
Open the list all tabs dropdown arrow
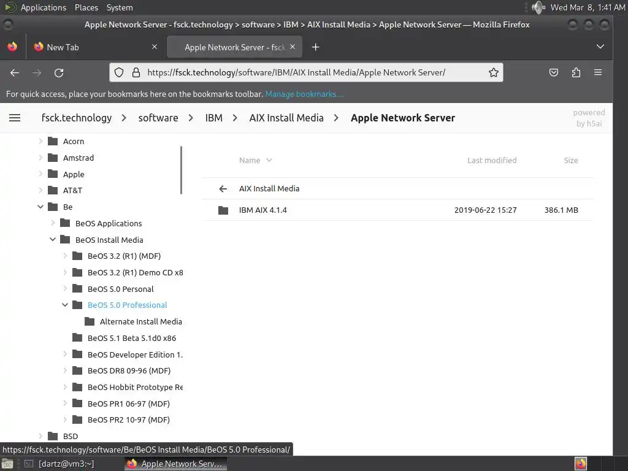[x=600, y=47]
